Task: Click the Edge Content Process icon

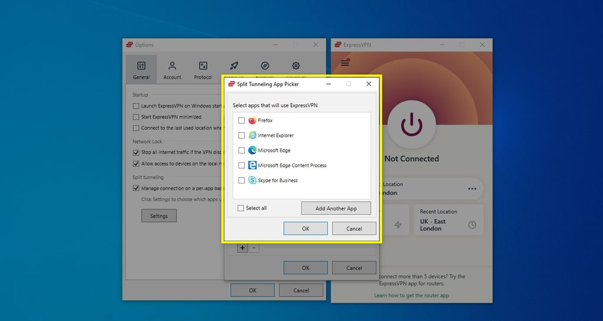Action: pyautogui.click(x=252, y=165)
